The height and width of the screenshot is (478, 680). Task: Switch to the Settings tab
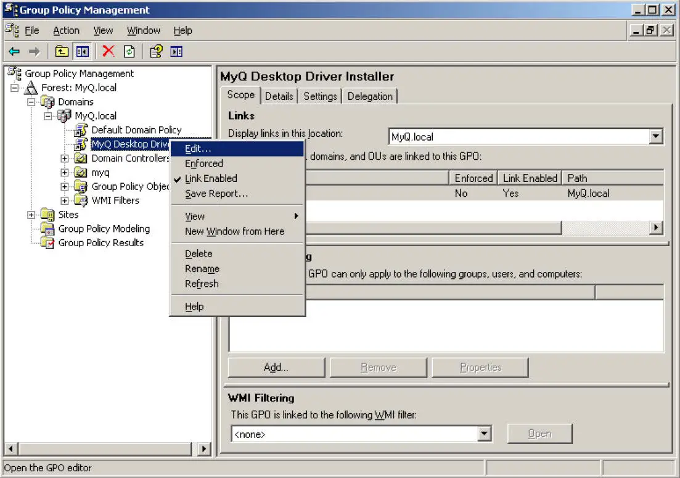click(x=320, y=96)
